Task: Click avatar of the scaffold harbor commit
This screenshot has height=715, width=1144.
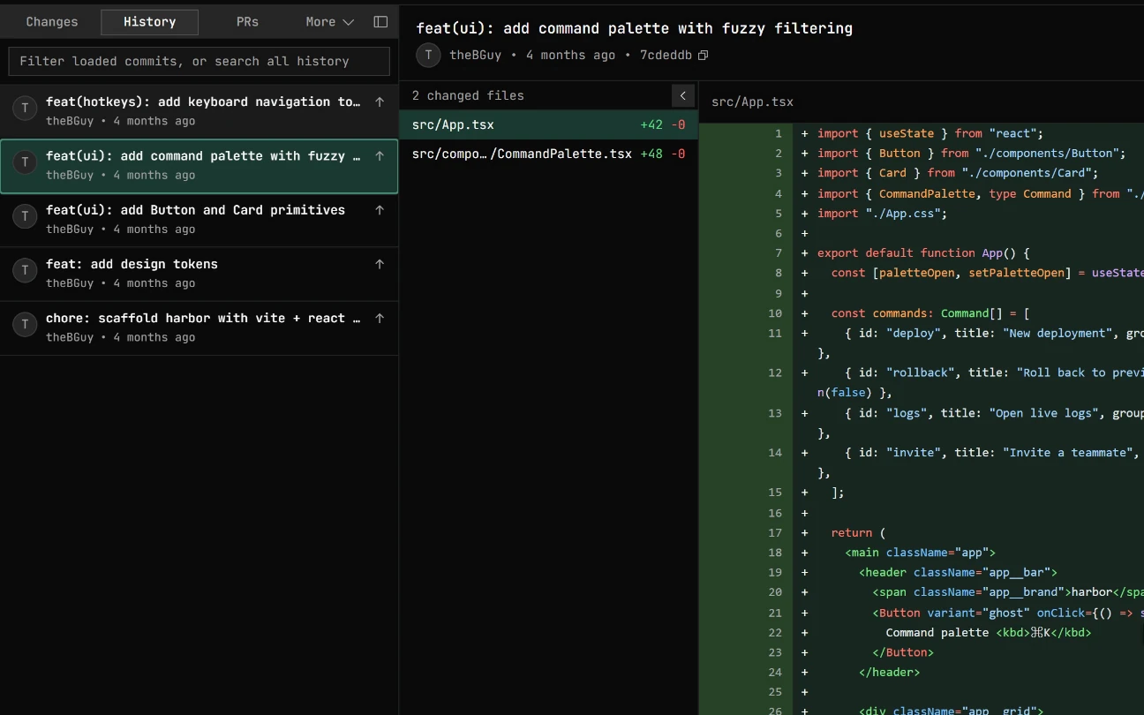Action: pos(25,323)
